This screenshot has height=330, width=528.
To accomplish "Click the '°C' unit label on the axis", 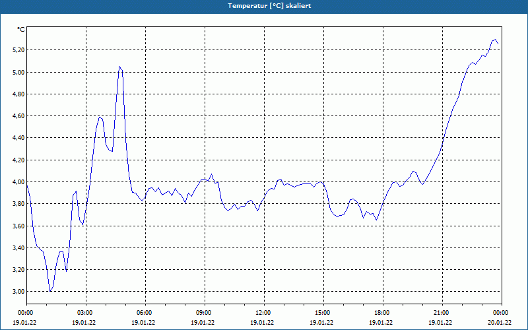I will point(21,30).
